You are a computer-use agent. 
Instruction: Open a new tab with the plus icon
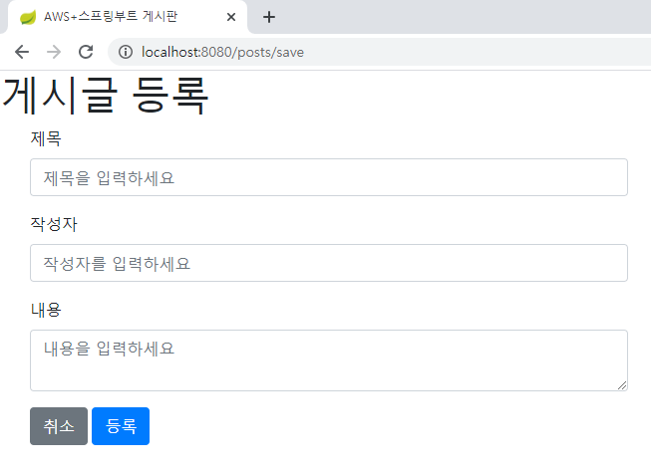269,17
